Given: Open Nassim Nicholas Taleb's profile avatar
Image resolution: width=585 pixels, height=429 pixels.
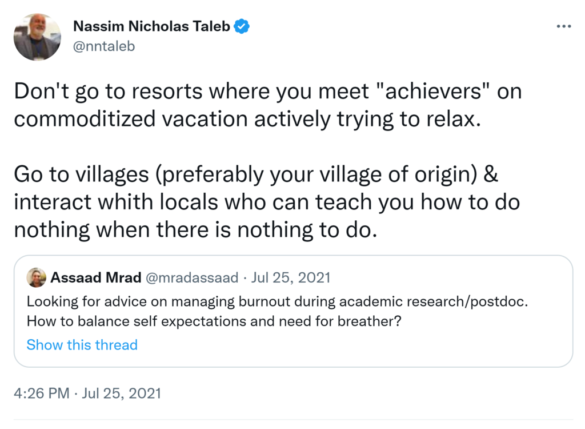Looking at the screenshot, I should (x=37, y=37).
